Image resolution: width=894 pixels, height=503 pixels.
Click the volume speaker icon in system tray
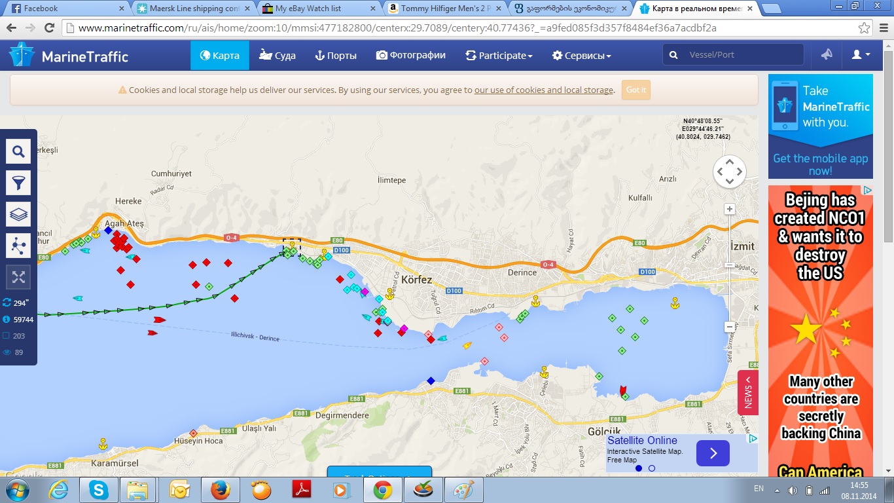[x=793, y=490]
